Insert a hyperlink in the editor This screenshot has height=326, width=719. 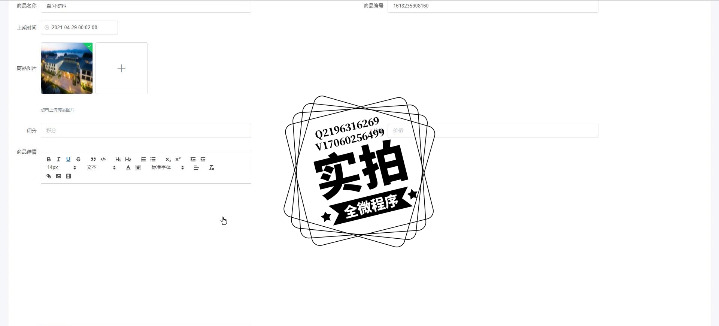pos(49,176)
